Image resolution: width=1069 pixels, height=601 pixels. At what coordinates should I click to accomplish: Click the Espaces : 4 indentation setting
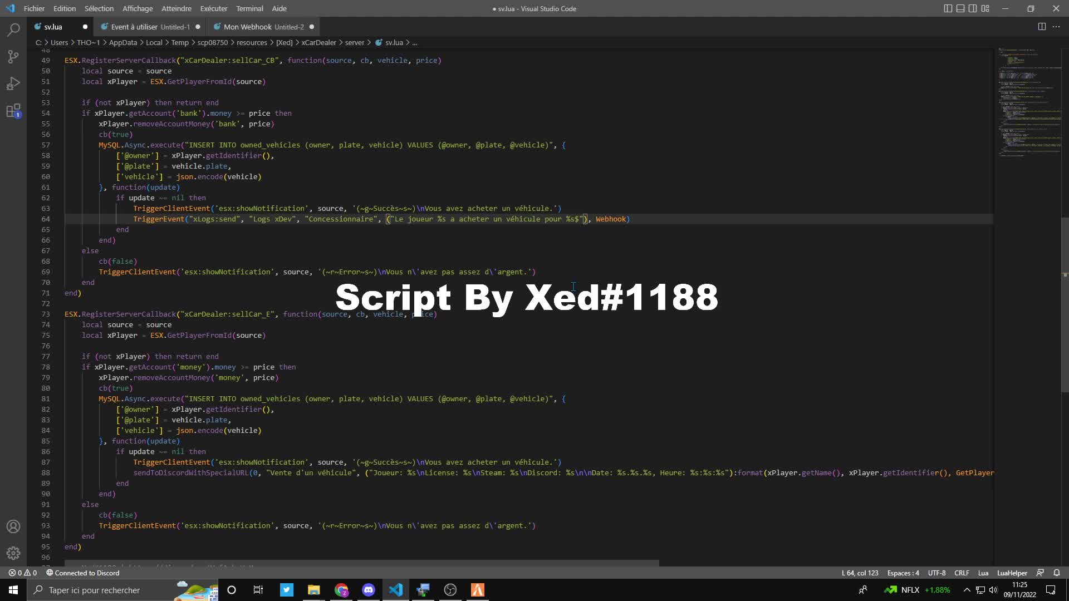click(903, 573)
